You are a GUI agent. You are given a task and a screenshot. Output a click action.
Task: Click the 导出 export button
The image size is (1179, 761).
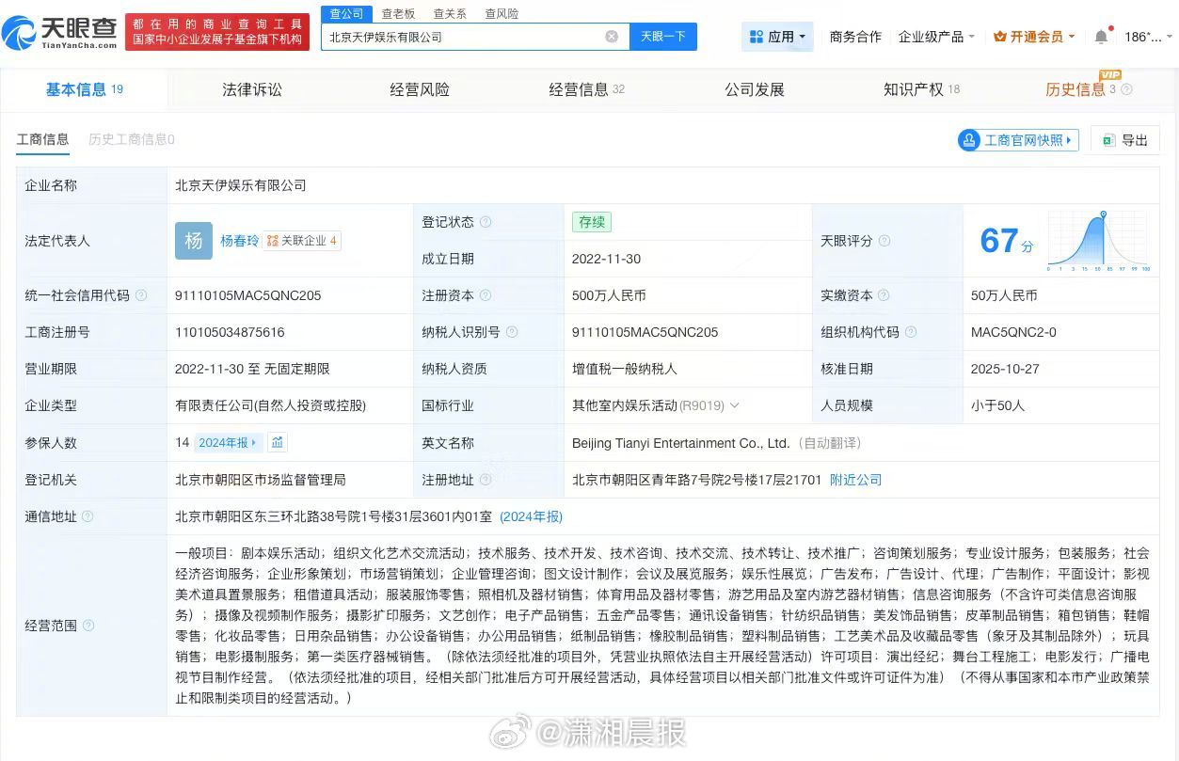[x=1125, y=140]
